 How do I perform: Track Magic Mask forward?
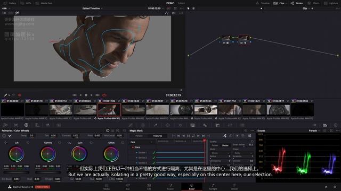(x=198, y=136)
